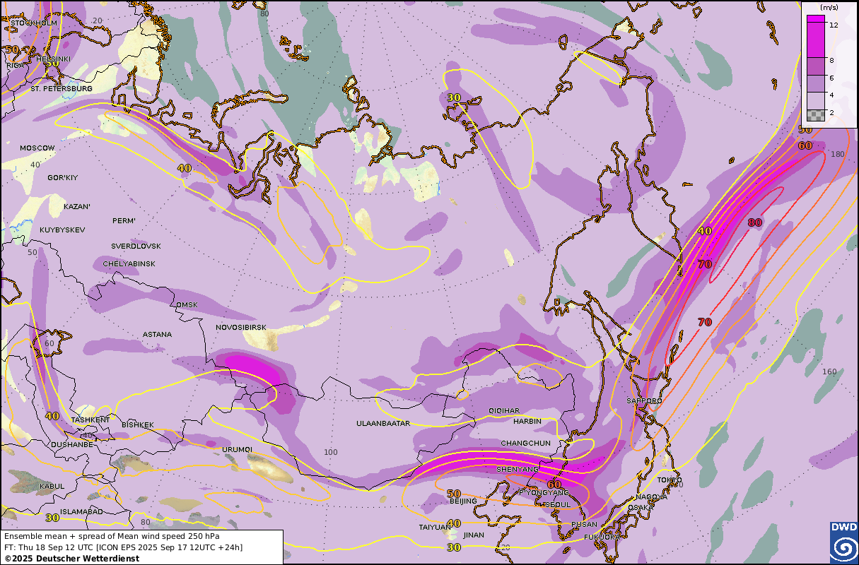The width and height of the screenshot is (859, 565).
Task: Click the KAZAN' city label
Action: point(77,207)
